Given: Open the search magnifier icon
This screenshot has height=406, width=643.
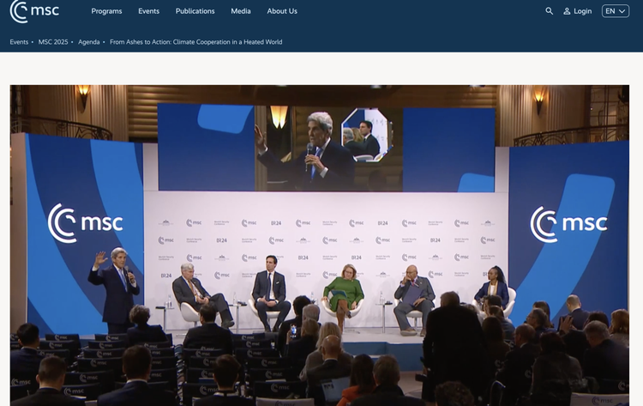Looking at the screenshot, I should 549,11.
